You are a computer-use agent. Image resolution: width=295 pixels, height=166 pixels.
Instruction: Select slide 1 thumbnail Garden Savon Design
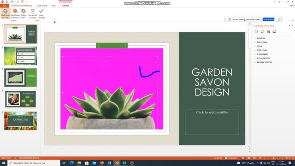pos(20,34)
